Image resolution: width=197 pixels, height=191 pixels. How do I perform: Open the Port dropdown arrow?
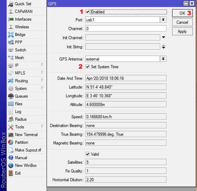pos(163,20)
